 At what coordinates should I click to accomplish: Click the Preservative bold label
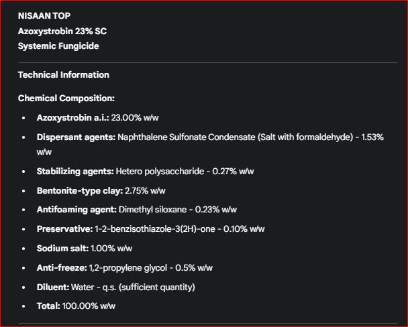(64, 228)
